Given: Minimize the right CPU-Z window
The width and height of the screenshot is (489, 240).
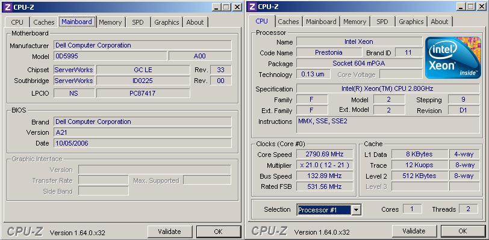Looking at the screenshot, I should tap(461, 6).
